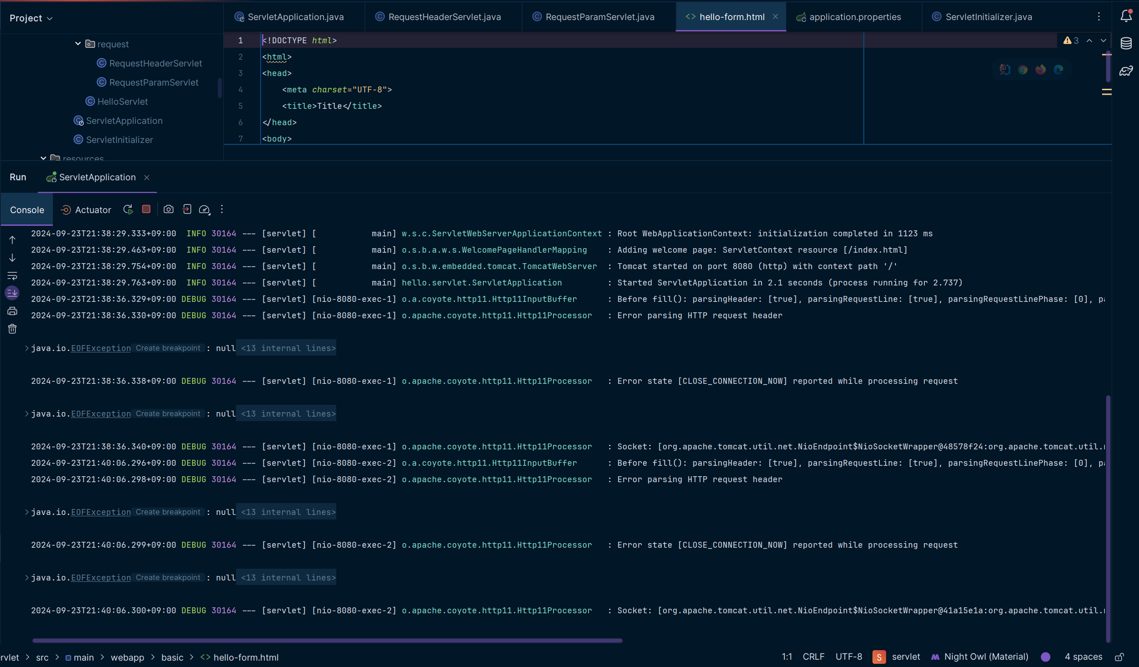Open built-in preview browser icon
Image resolution: width=1139 pixels, height=667 pixels.
coord(1005,70)
